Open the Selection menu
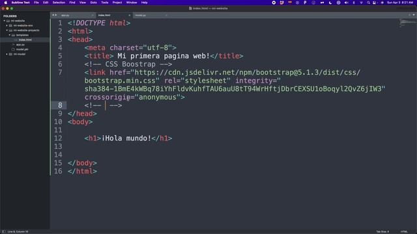This screenshot has height=234, width=417. [59, 3]
